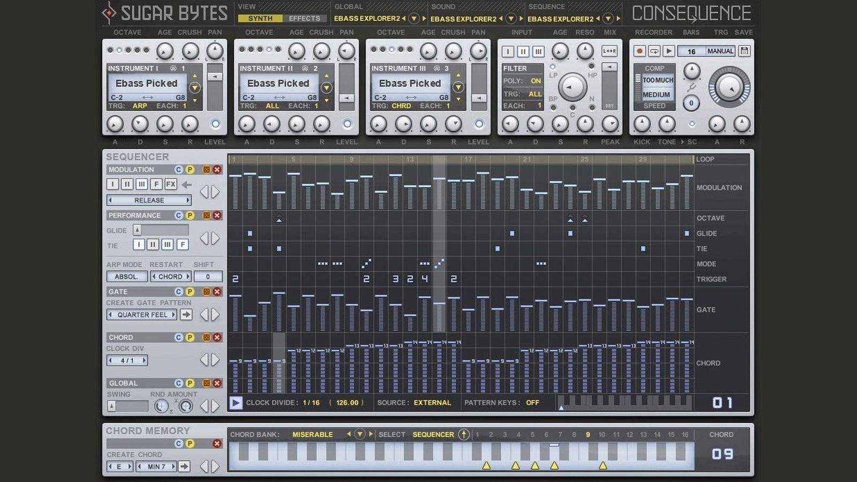
Task: Switch to the Effects view tab
Action: coord(304,18)
